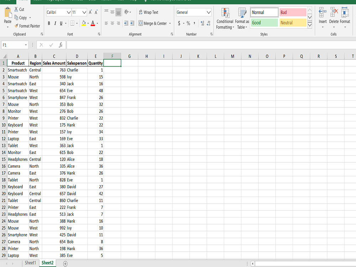Image resolution: width=356 pixels, height=267 pixels.
Task: Open the Alignment dialog launcher
Action: (172, 34)
